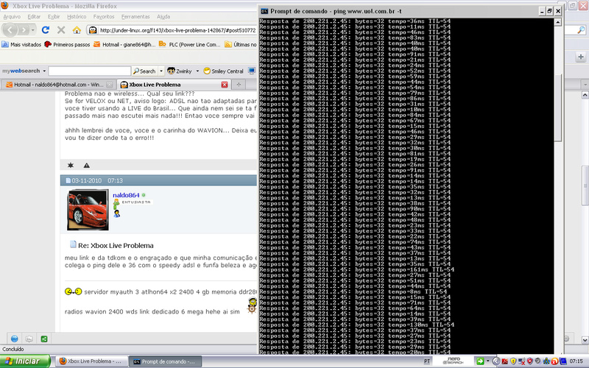The image size is (589, 368).
Task: Click the red shield with X tray icon
Action: click(529, 361)
